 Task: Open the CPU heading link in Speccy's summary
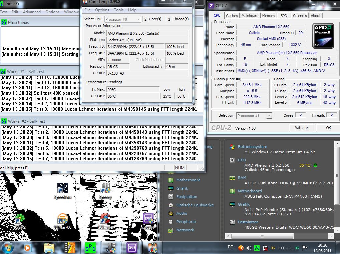coord(242,160)
